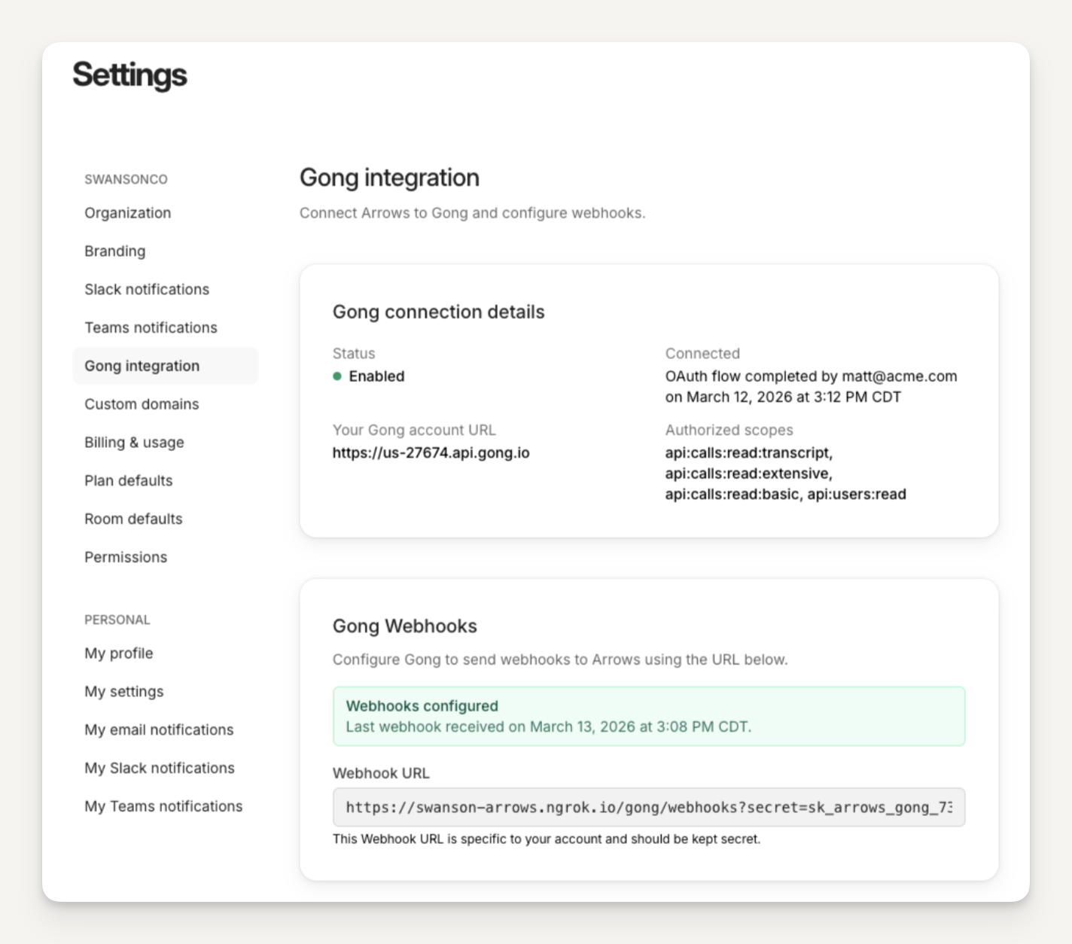The height and width of the screenshot is (944, 1072).
Task: Select Plan defaults in sidebar
Action: [128, 481]
